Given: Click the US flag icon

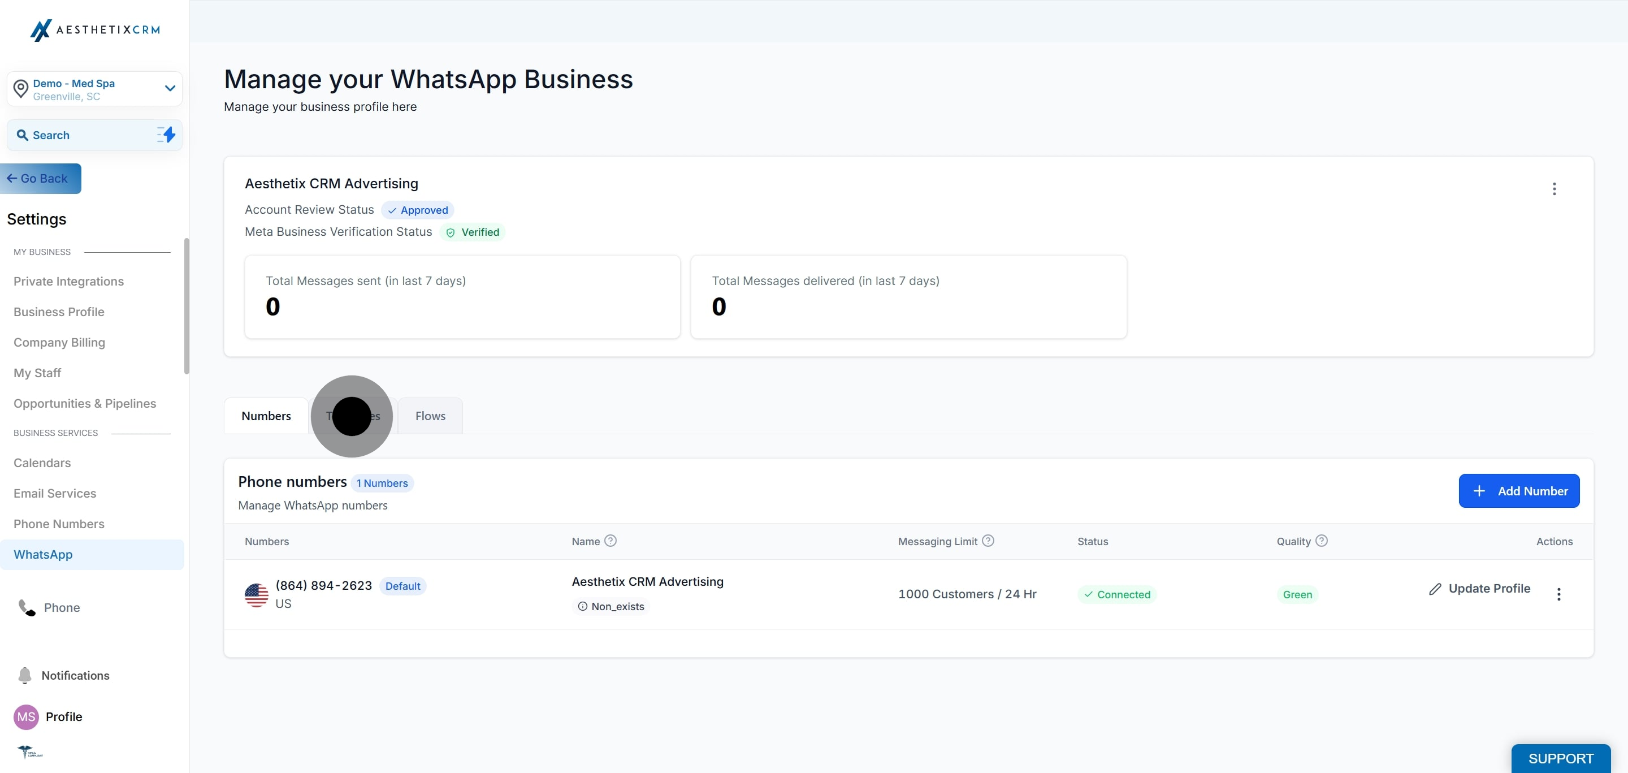Looking at the screenshot, I should (x=257, y=595).
